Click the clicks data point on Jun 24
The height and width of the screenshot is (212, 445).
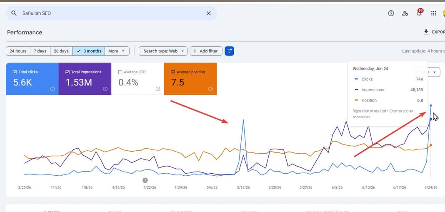click(x=431, y=105)
